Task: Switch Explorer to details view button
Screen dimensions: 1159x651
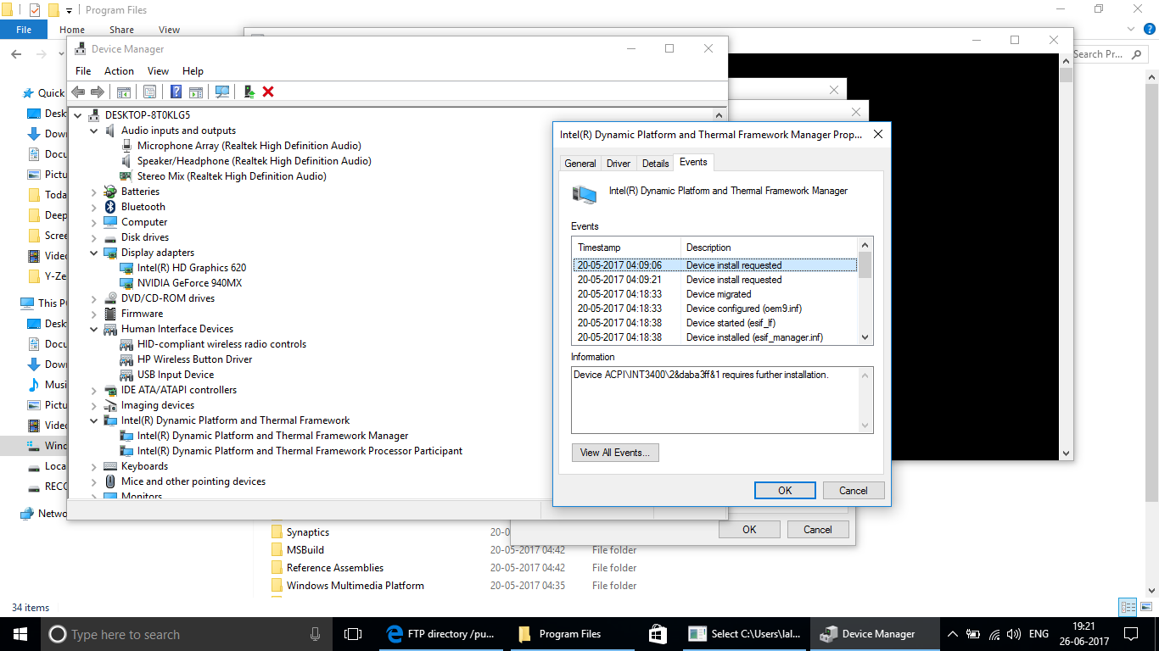Action: coord(1128,607)
